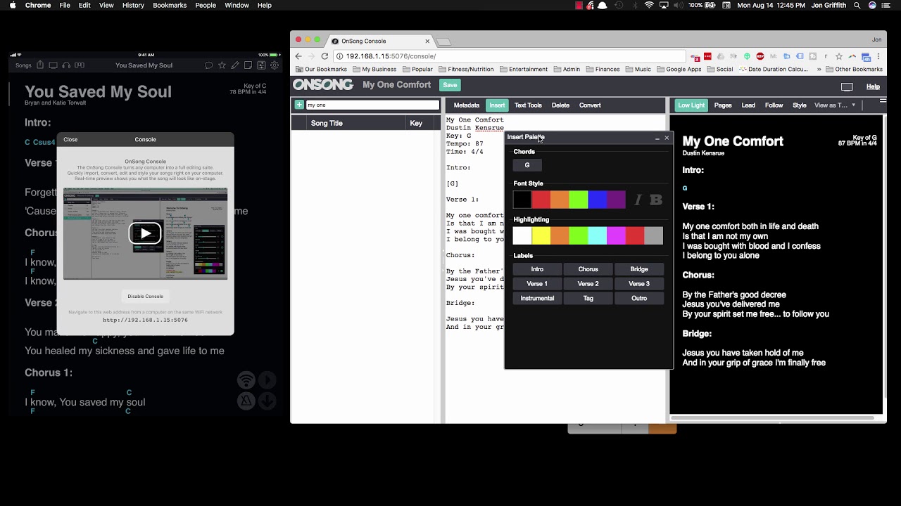Tap Close on the iPad Console dialog
The image size is (901, 506).
pos(70,139)
